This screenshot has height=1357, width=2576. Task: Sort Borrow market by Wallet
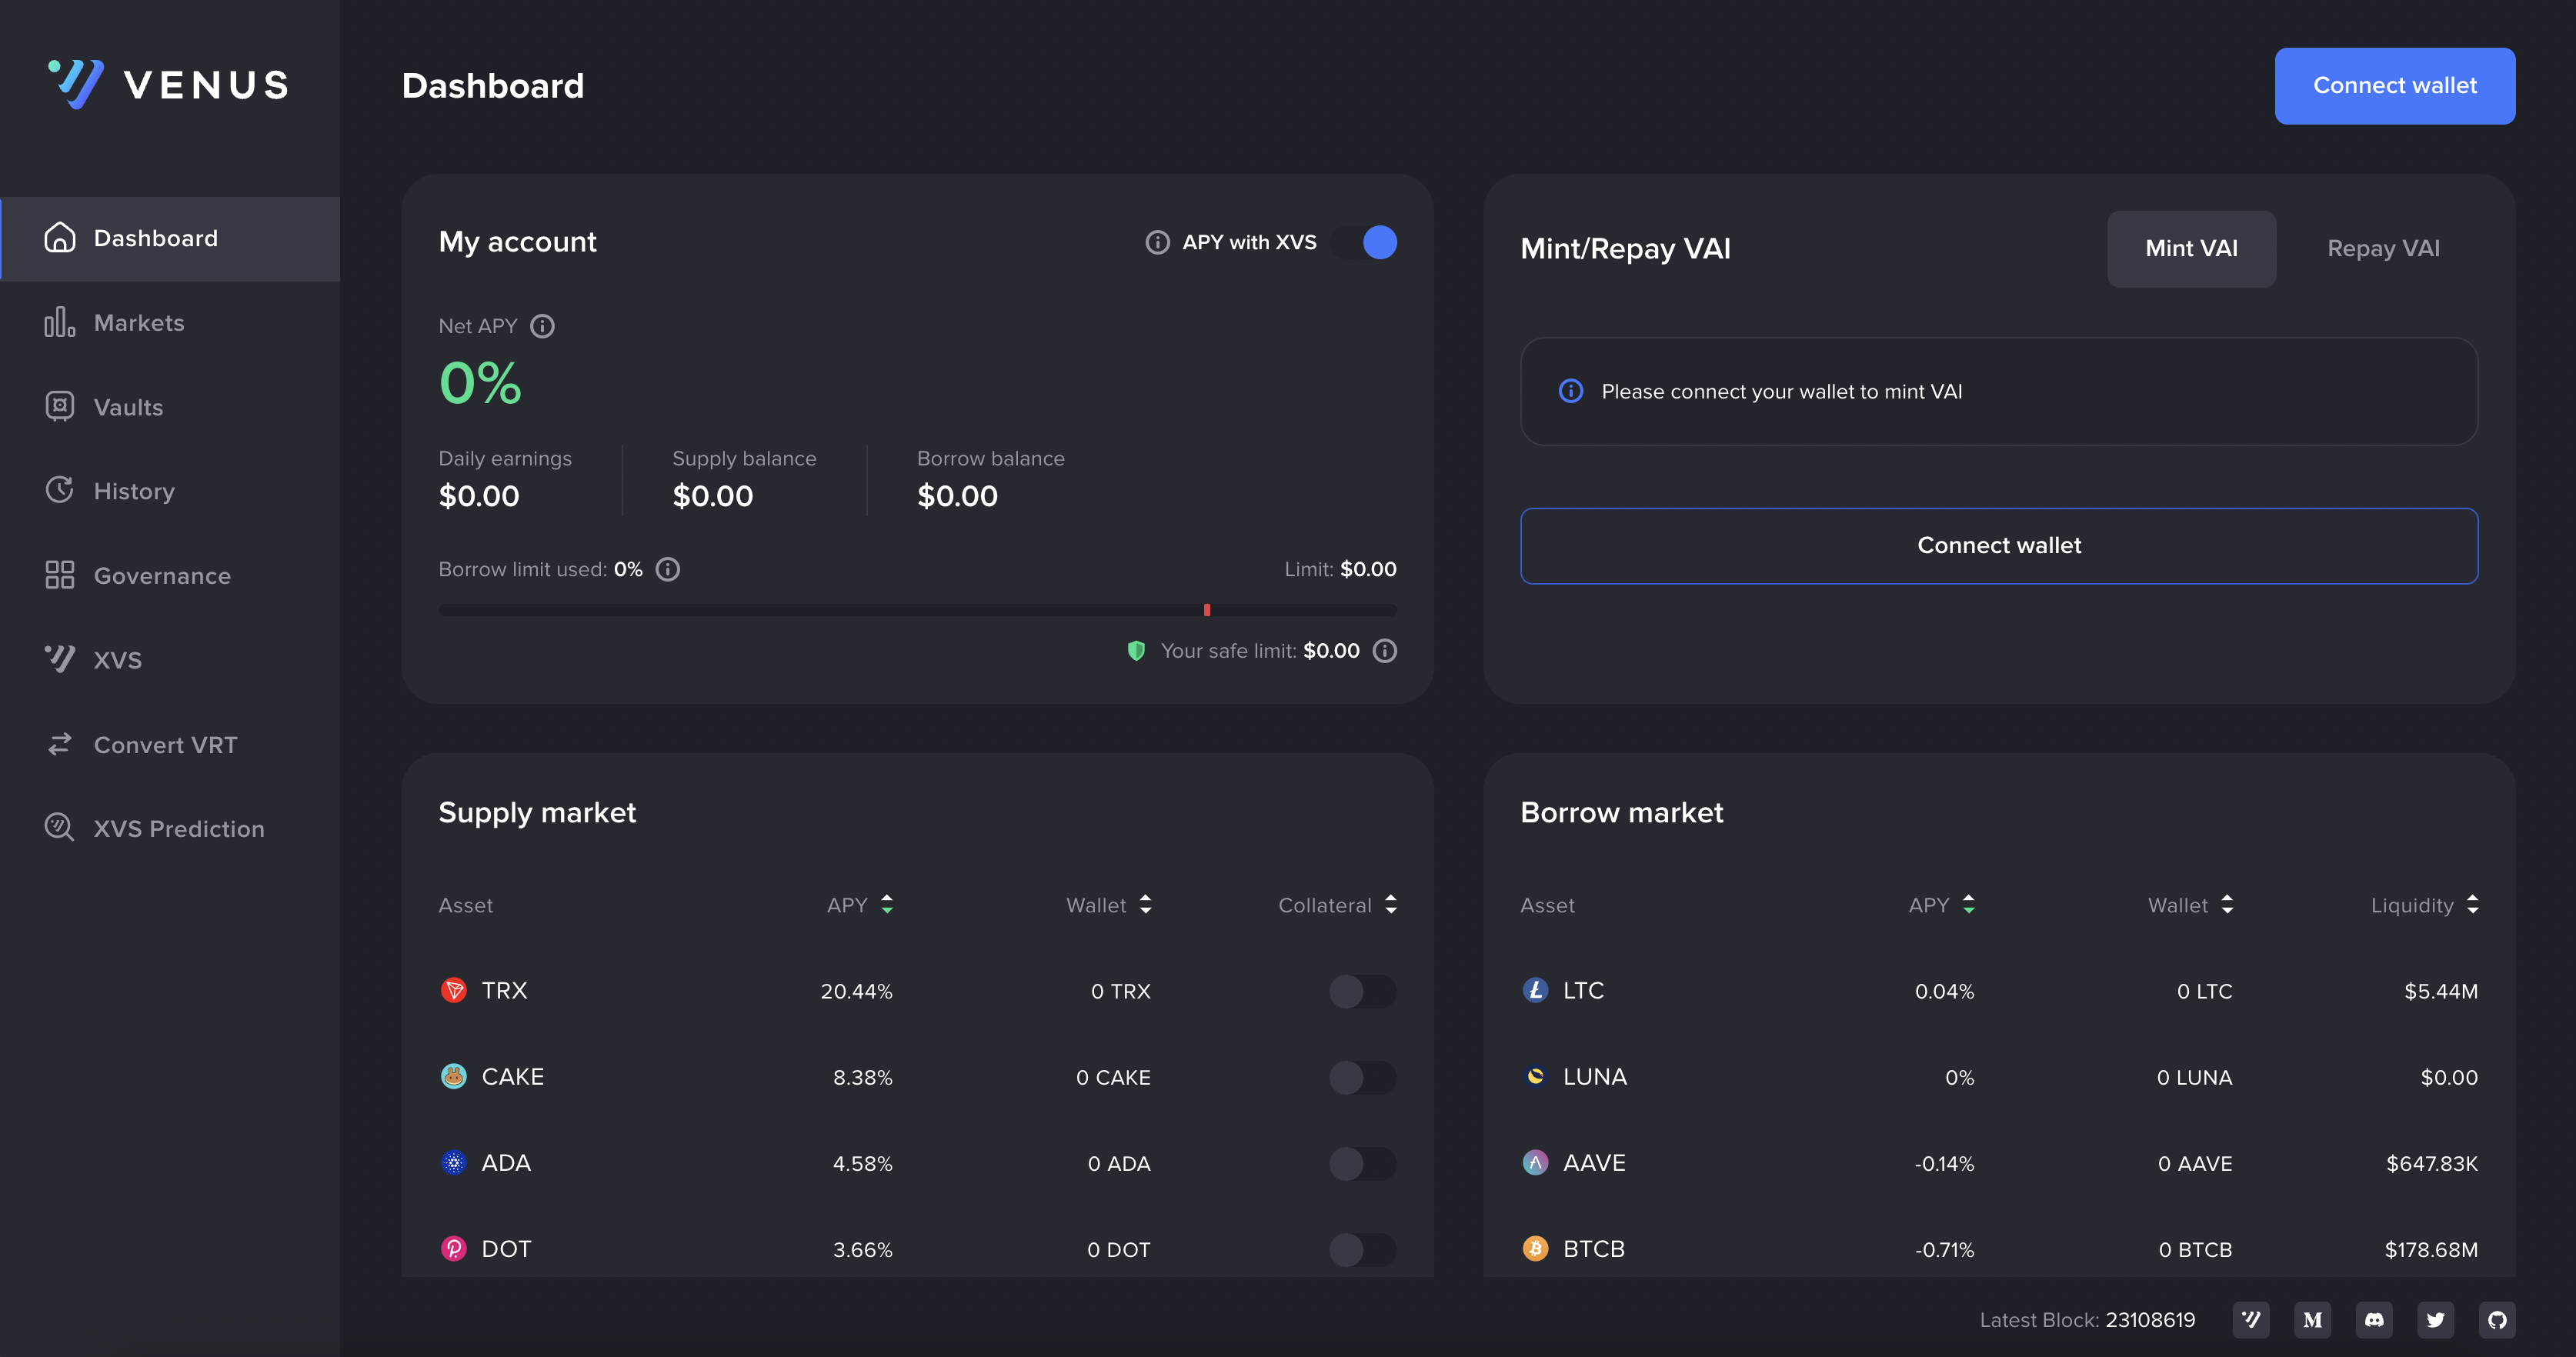tap(2191, 905)
